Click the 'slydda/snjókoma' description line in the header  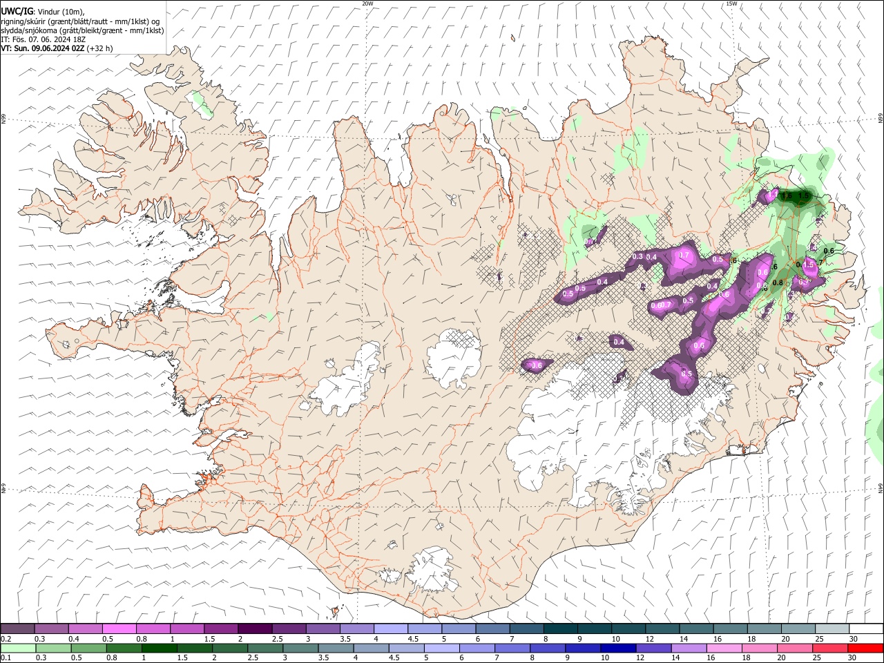point(82,30)
